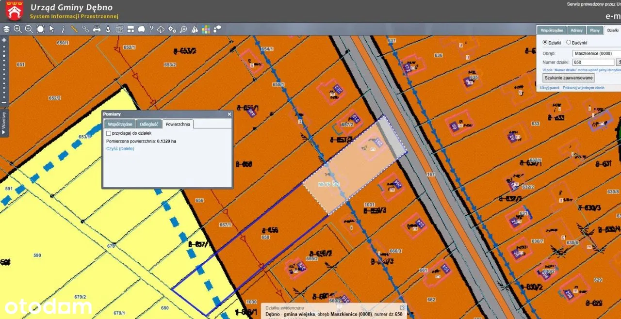Open the gears settings icon
The width and height of the screenshot is (621, 319).
coord(172,29)
